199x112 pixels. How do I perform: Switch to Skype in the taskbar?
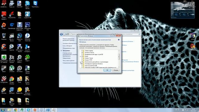pos(28,110)
